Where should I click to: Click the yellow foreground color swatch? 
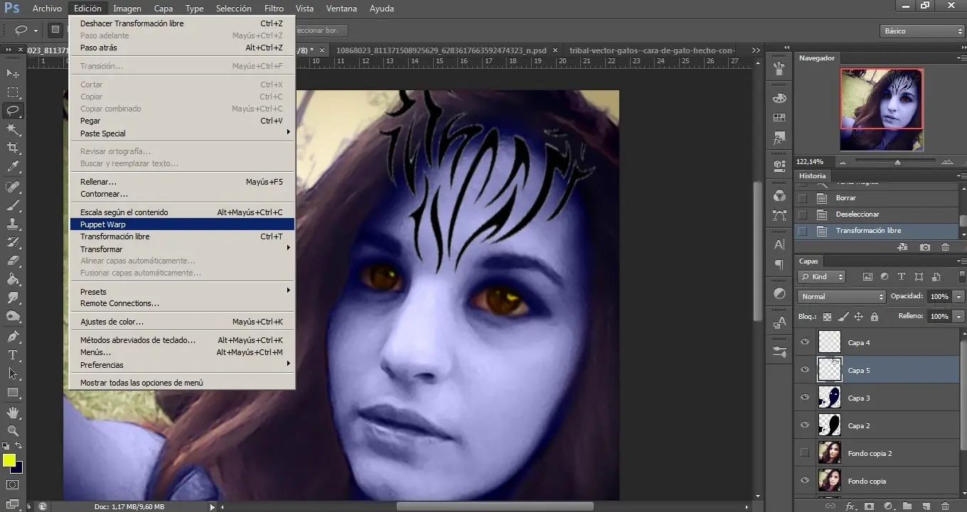[x=9, y=460]
